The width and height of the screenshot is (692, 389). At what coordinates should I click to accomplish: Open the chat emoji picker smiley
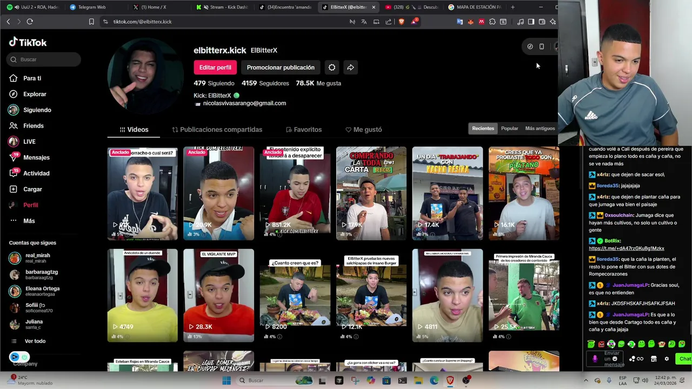[615, 359]
